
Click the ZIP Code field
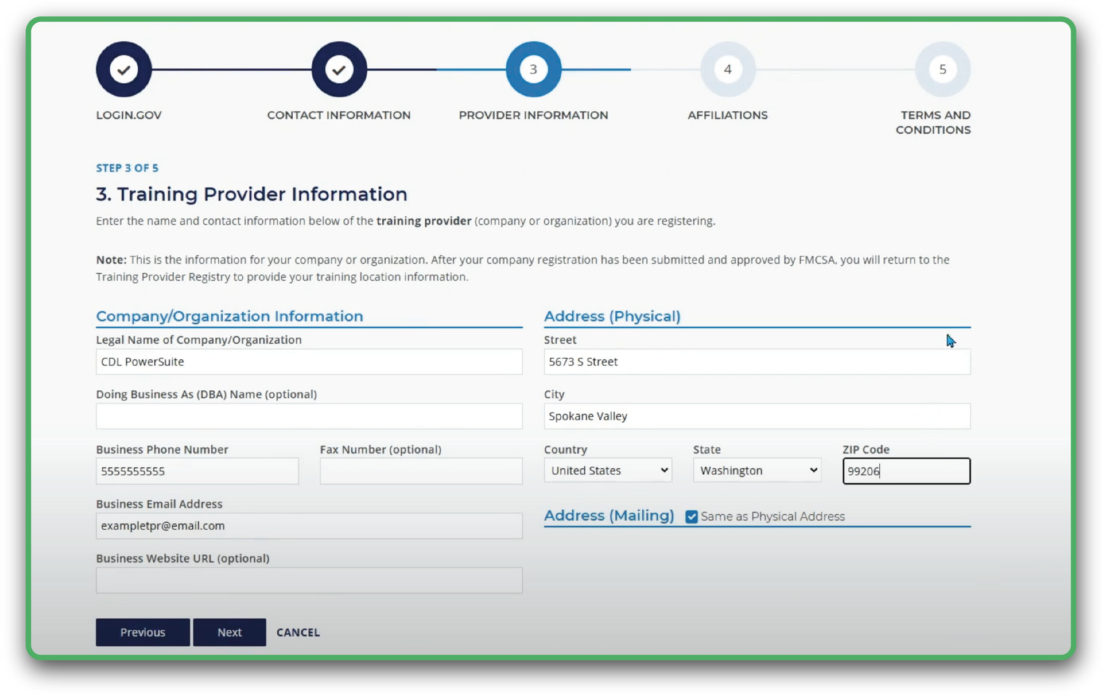coord(906,471)
